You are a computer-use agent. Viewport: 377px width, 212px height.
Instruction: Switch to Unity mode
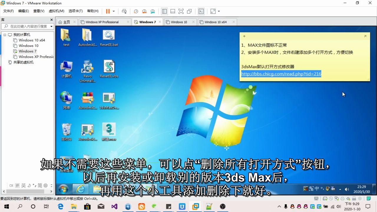(x=189, y=11)
